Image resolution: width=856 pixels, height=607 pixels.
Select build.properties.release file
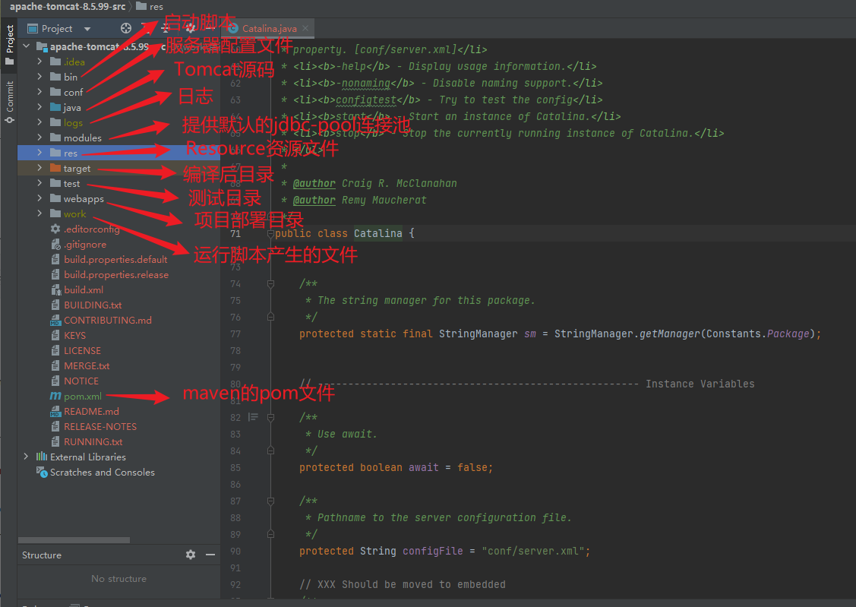click(x=116, y=274)
